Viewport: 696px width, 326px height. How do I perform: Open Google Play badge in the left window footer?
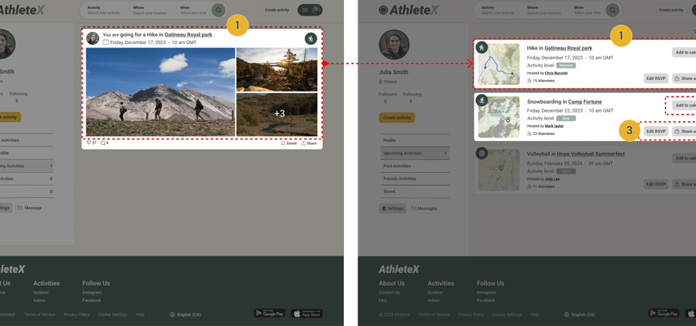269,314
